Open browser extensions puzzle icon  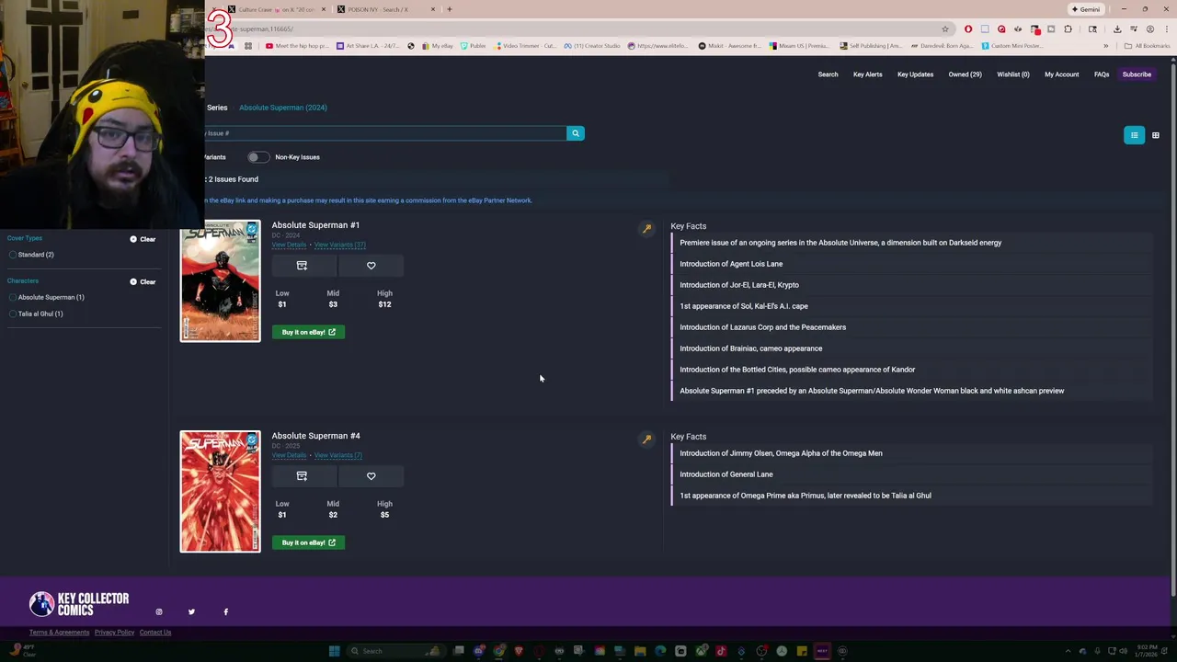tap(1068, 29)
